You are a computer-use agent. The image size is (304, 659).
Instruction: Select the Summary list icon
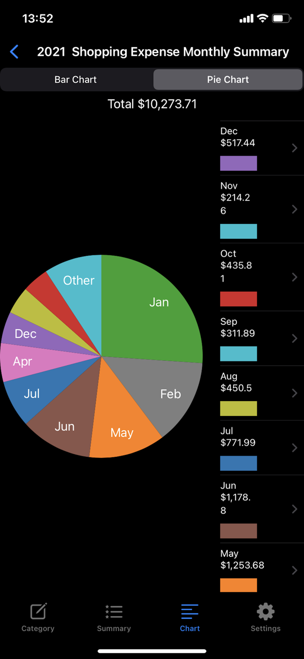coord(113,611)
